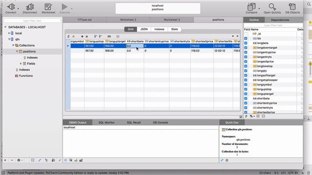This screenshot has width=312, height=175.
Task: Click the clear output icon under the DBMS Output pane
Action: [71, 160]
